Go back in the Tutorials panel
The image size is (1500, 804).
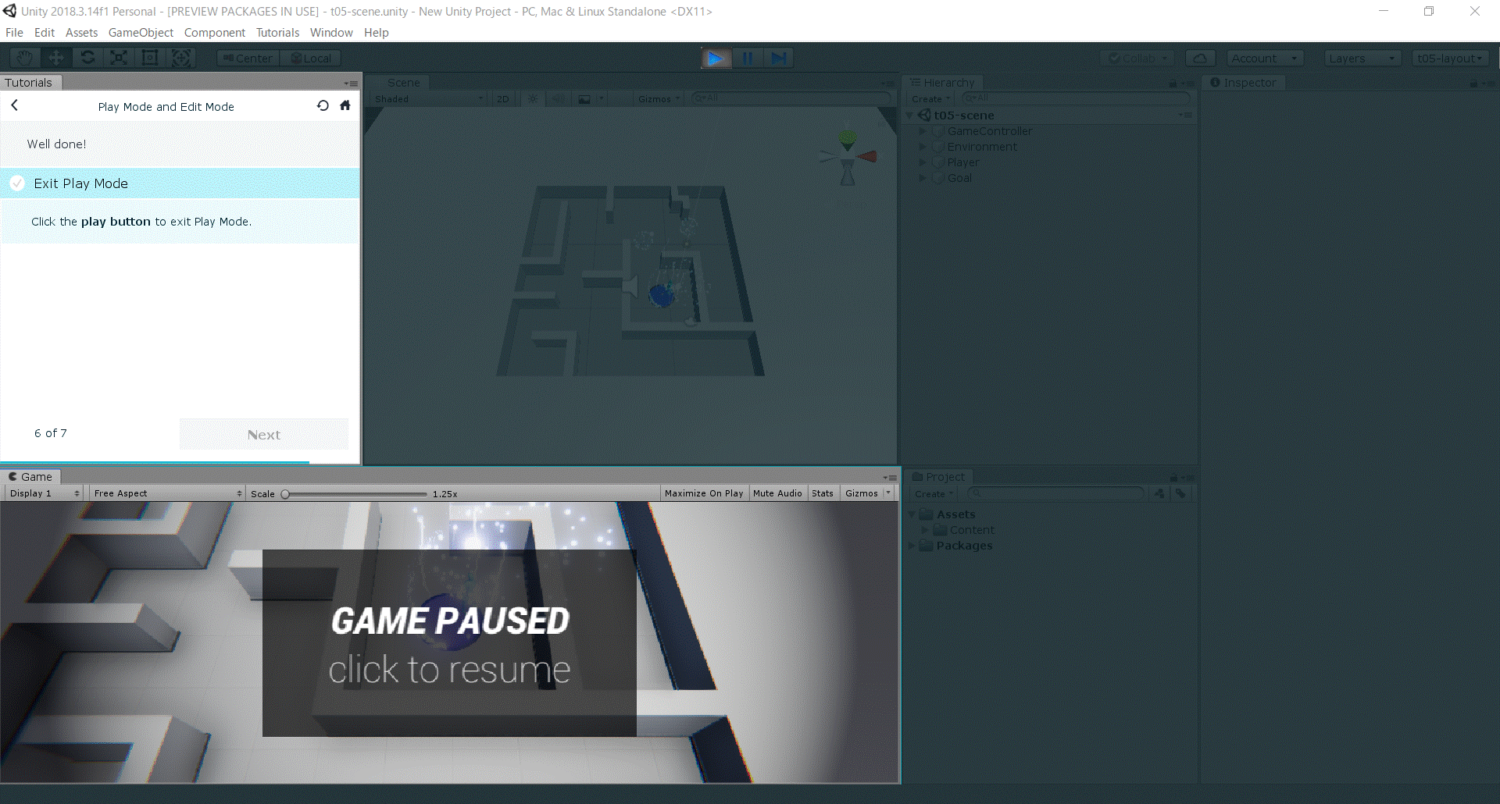[14, 105]
